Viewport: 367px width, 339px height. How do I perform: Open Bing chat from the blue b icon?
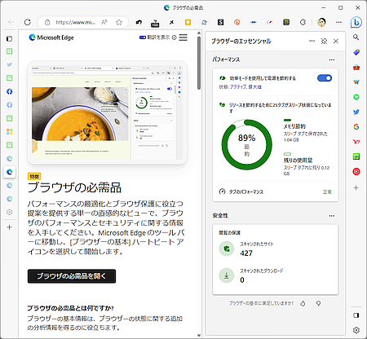pos(356,22)
